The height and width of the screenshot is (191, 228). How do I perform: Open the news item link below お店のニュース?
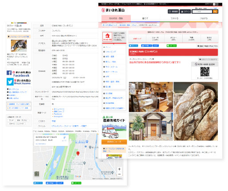(114, 150)
